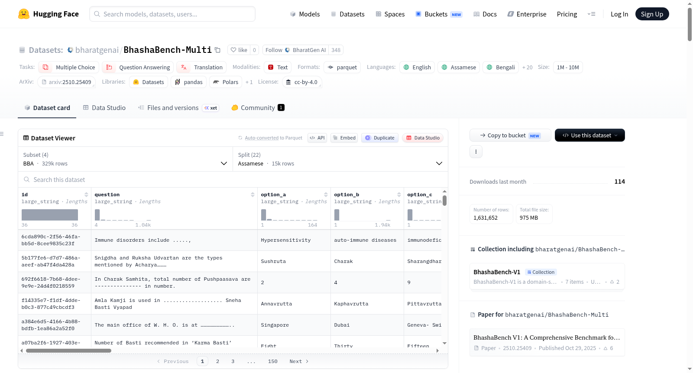The height and width of the screenshot is (373, 693).
Task: Select the 'Hypersensitivity' table cell
Action: 294,240
